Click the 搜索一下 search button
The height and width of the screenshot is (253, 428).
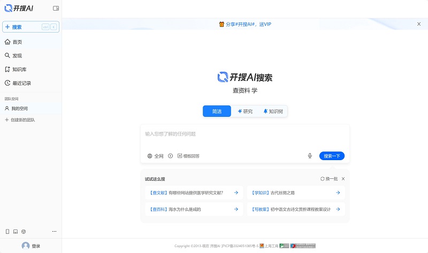(x=332, y=156)
